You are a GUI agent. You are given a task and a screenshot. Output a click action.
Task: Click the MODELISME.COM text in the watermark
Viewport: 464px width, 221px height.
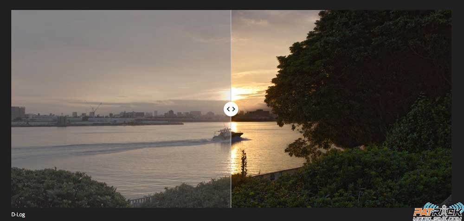438,219
